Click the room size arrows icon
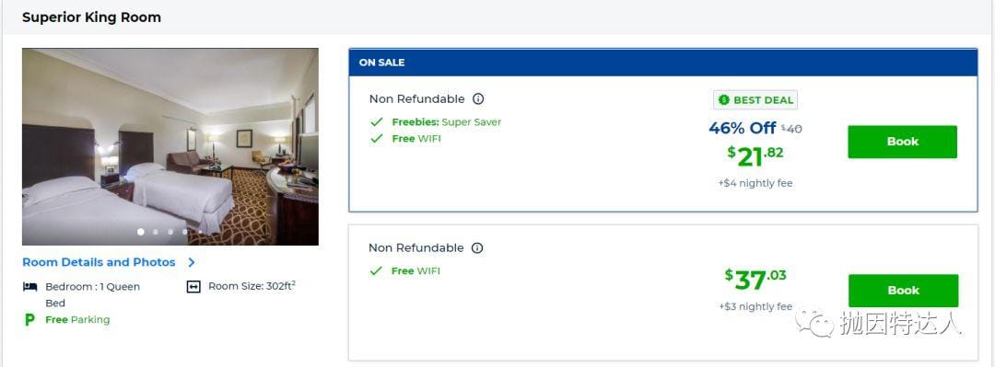The height and width of the screenshot is (367, 995). click(x=193, y=286)
